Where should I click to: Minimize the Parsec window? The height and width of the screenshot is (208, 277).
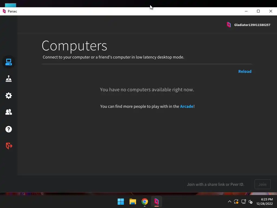pyautogui.click(x=246, y=11)
